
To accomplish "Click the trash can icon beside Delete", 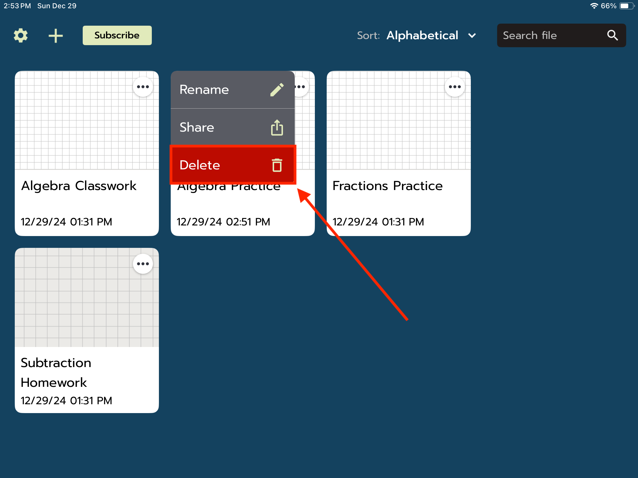I will 277,165.
